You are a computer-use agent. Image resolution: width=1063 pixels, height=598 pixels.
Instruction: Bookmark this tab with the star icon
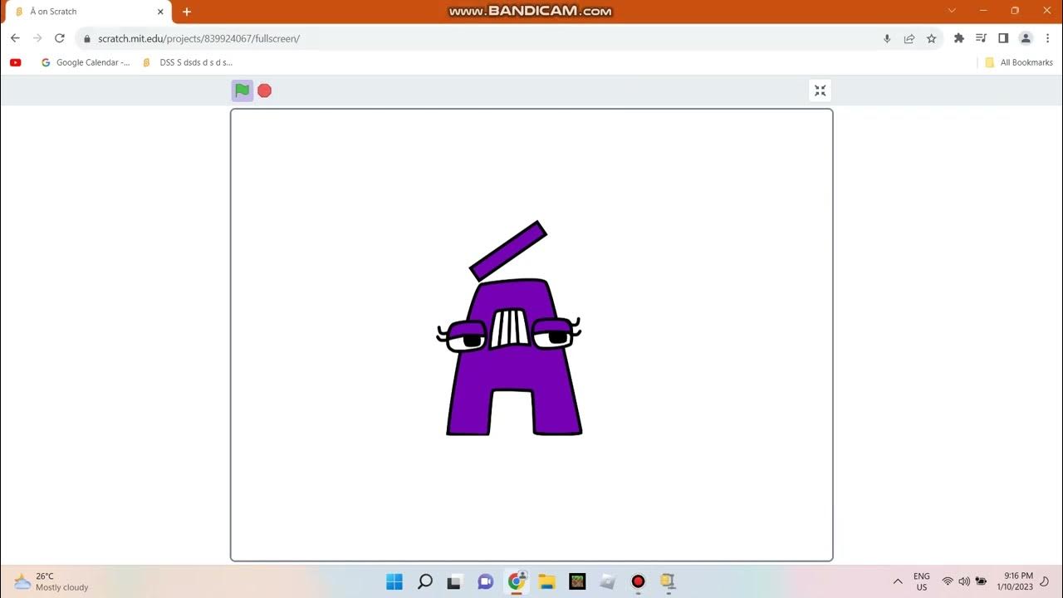(931, 38)
